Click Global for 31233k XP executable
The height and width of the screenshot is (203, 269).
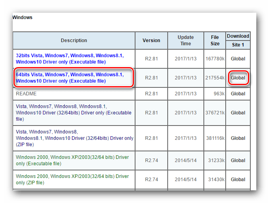(x=238, y=160)
